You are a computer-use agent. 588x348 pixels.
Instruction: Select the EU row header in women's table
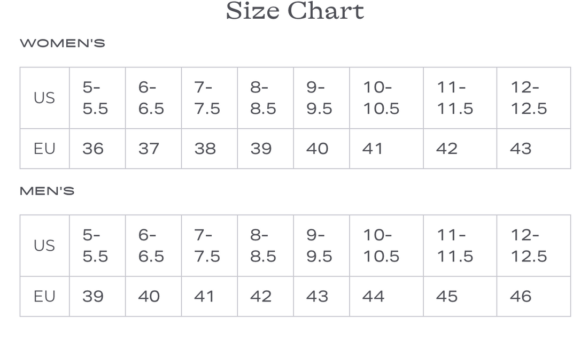(44, 149)
